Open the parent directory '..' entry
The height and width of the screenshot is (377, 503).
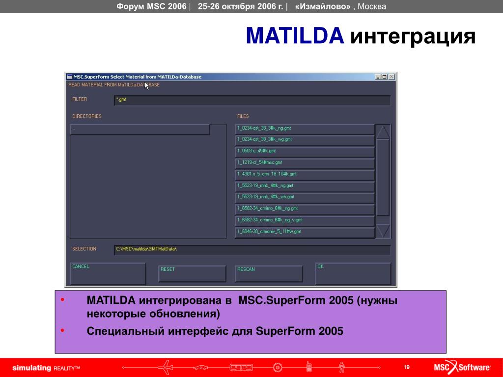140,129
